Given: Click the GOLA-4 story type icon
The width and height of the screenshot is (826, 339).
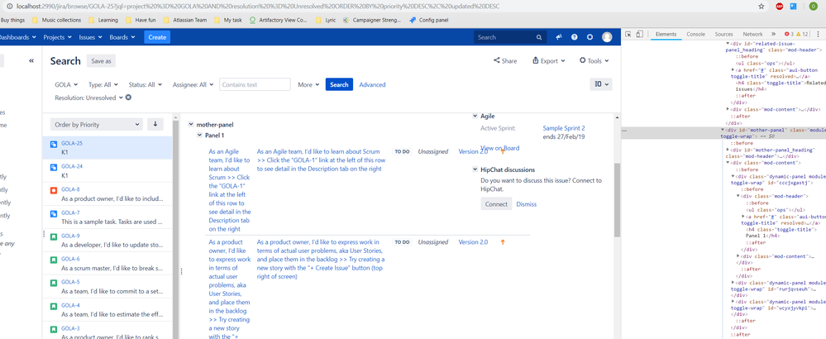Looking at the screenshot, I should click(54, 307).
